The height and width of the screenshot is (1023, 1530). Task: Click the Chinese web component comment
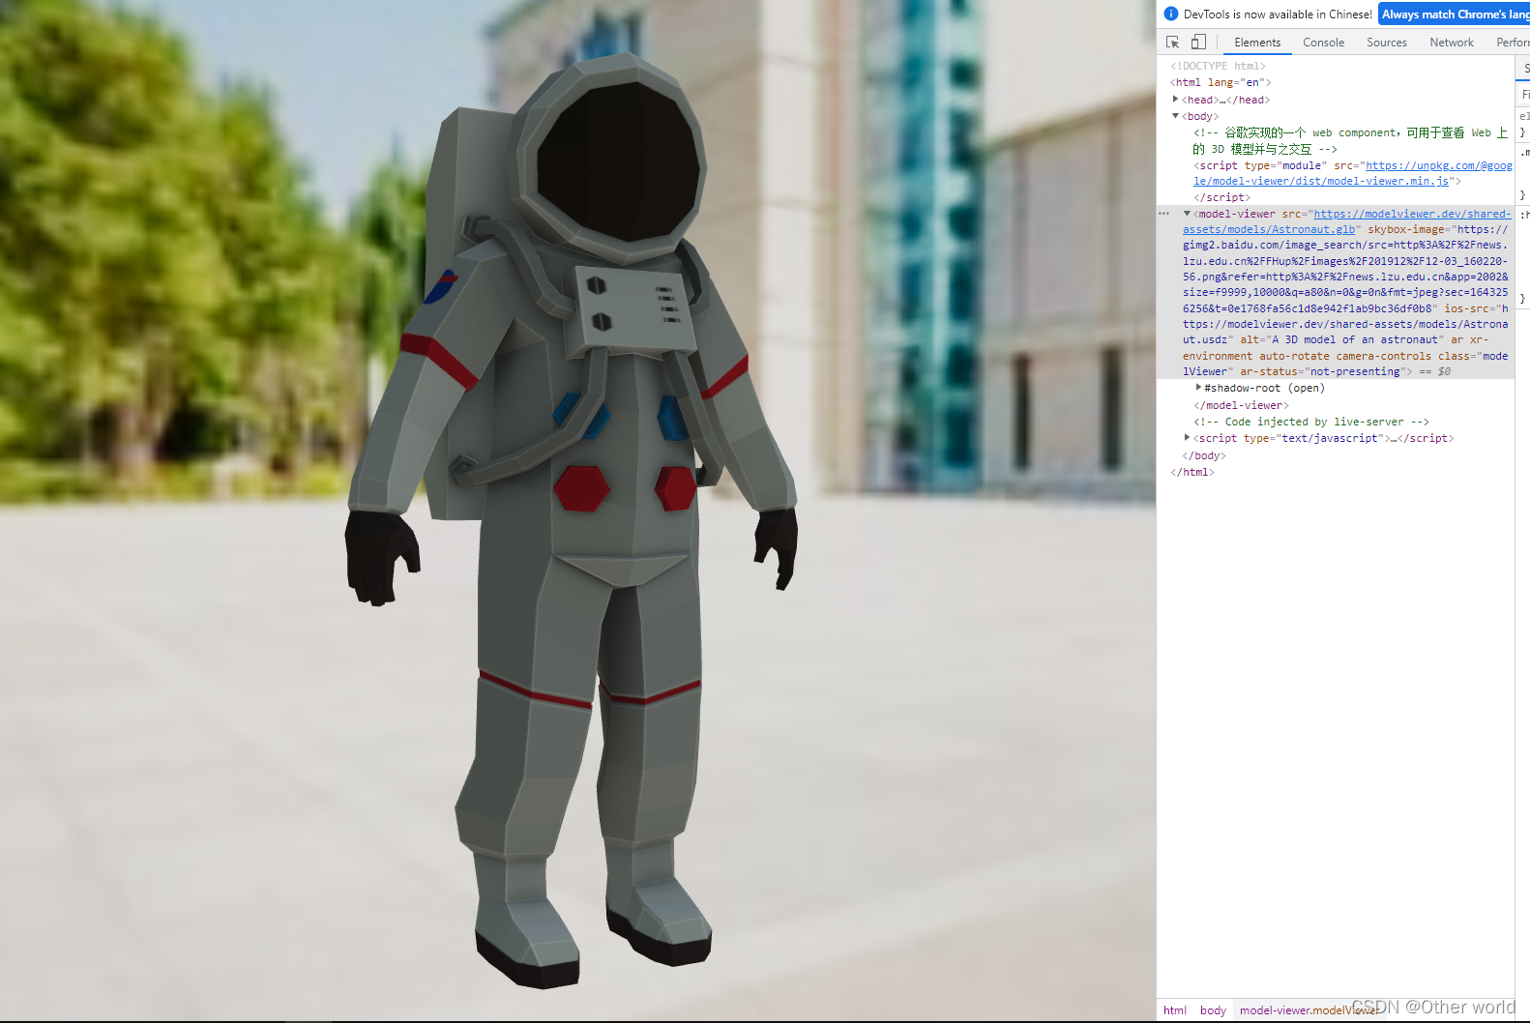point(1350,140)
